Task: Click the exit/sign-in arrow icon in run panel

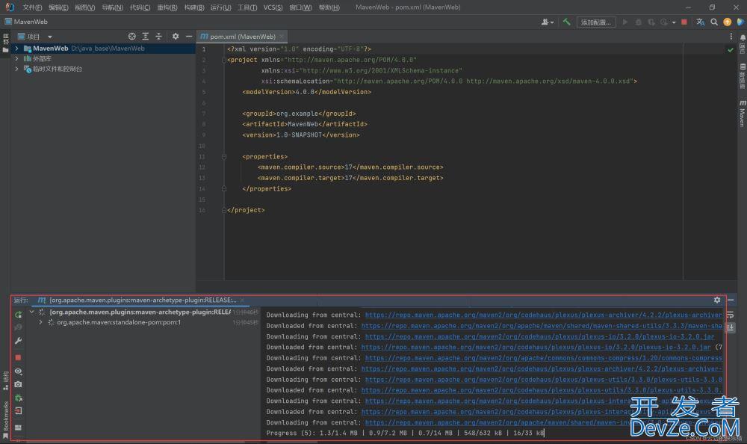Action: pos(18,410)
